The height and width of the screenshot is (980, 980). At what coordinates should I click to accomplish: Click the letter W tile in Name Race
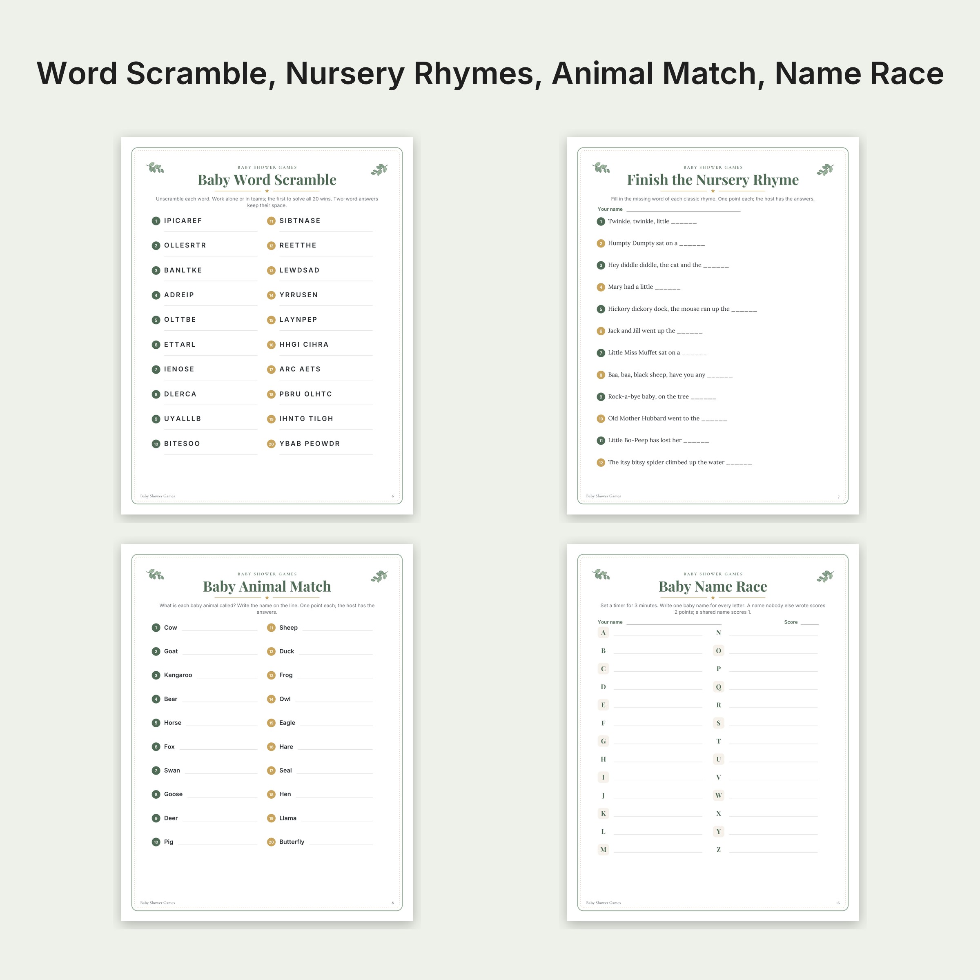pos(718,795)
